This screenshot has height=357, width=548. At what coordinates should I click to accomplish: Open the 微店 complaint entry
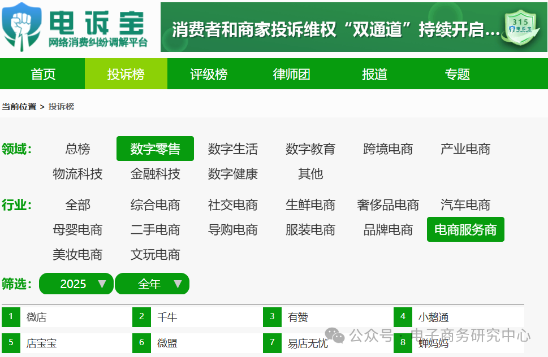(34, 317)
